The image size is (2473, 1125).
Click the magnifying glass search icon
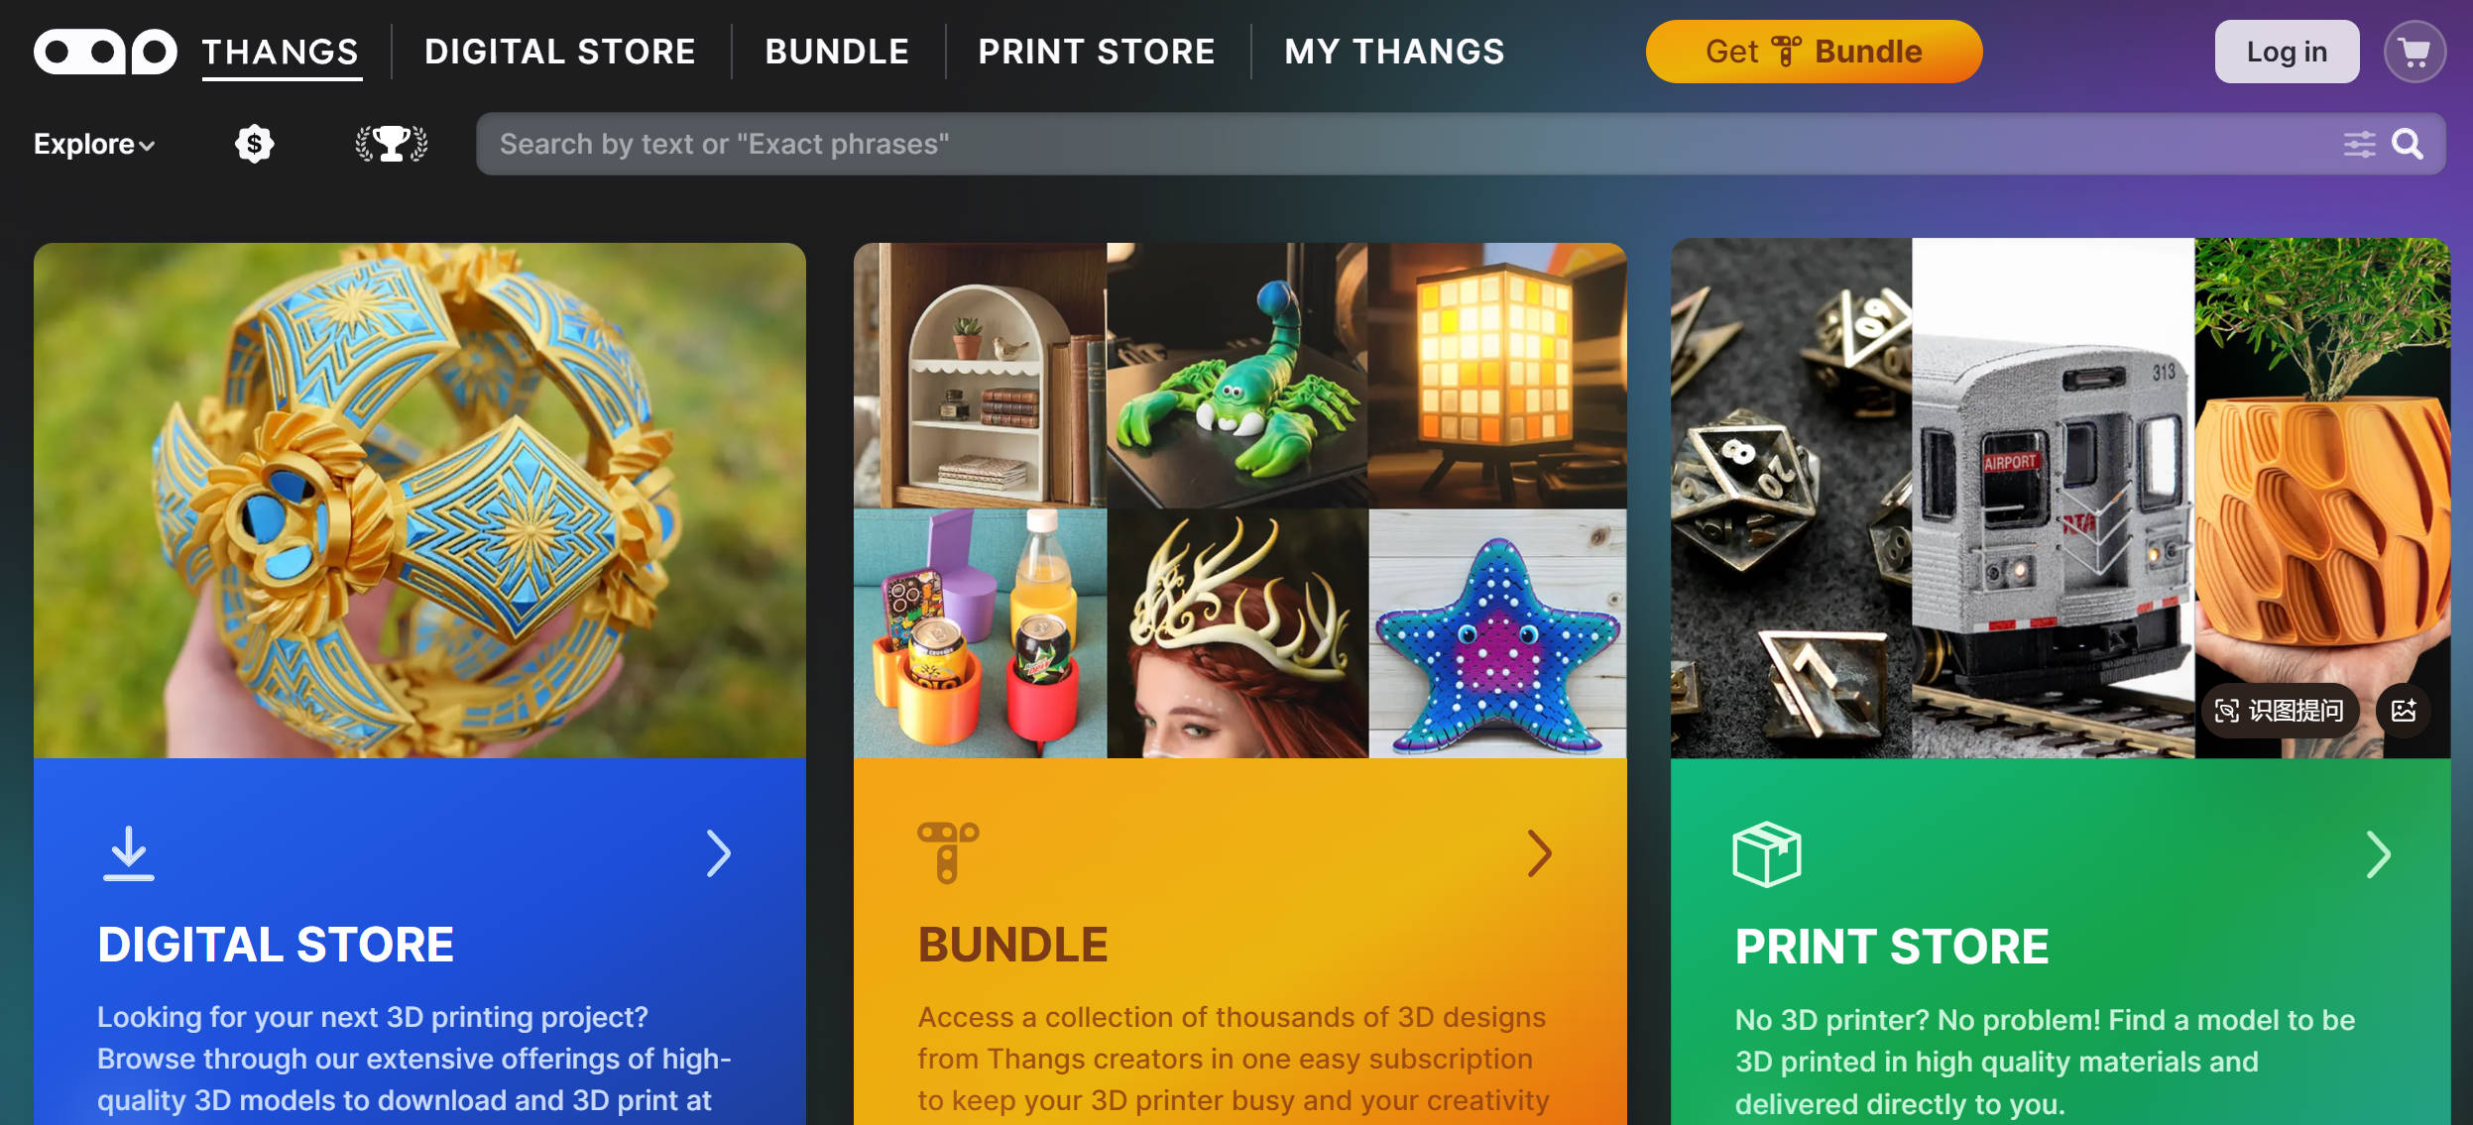[2408, 145]
